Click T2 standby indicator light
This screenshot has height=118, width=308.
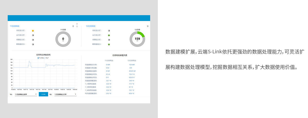point(109,31)
